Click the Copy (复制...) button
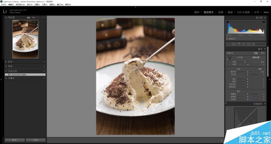 point(15,140)
